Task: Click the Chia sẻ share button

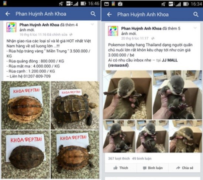Action: (185, 168)
